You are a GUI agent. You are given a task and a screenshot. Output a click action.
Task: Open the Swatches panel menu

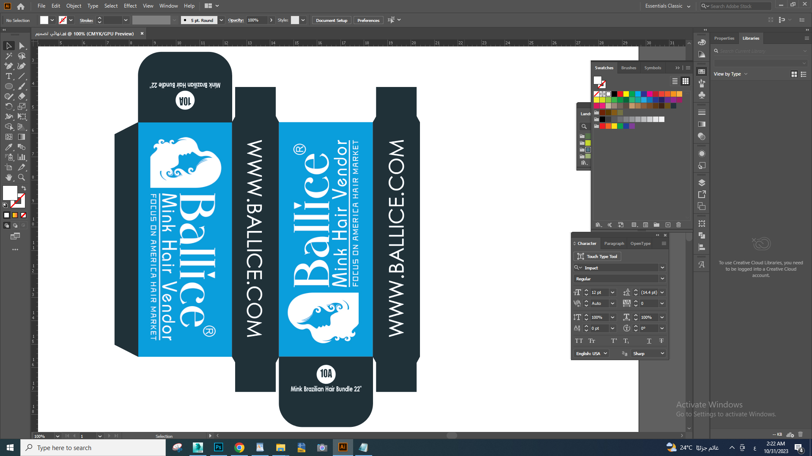pyautogui.click(x=688, y=68)
